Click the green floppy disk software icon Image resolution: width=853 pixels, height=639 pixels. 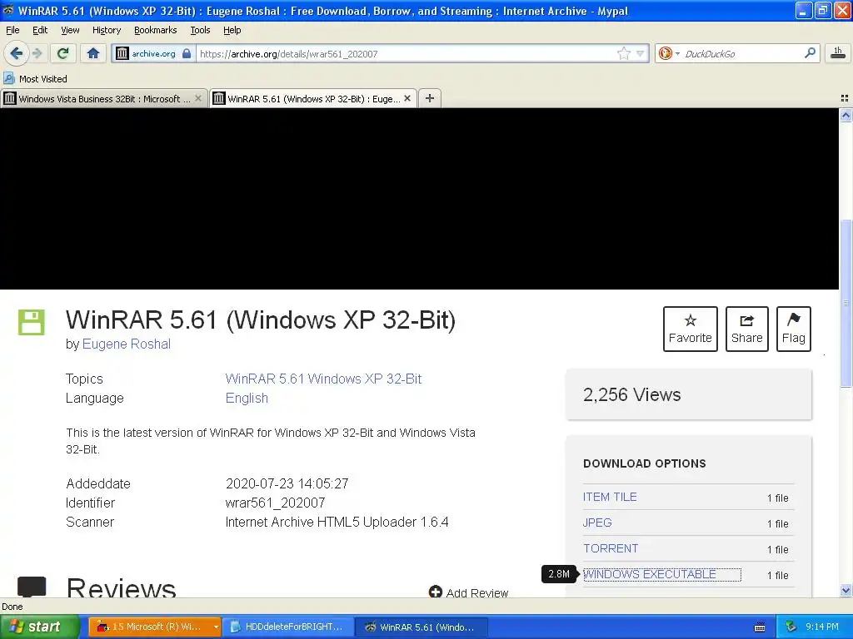pyautogui.click(x=32, y=322)
